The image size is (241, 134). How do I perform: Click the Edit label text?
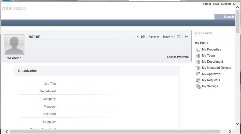click(x=143, y=37)
